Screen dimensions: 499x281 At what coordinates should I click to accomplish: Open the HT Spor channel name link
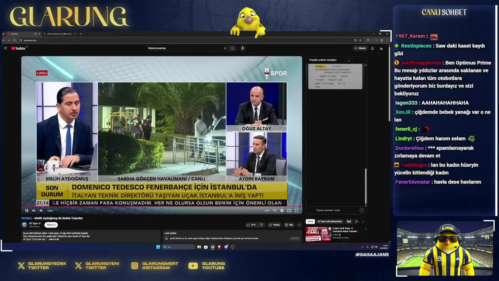[x=34, y=223]
